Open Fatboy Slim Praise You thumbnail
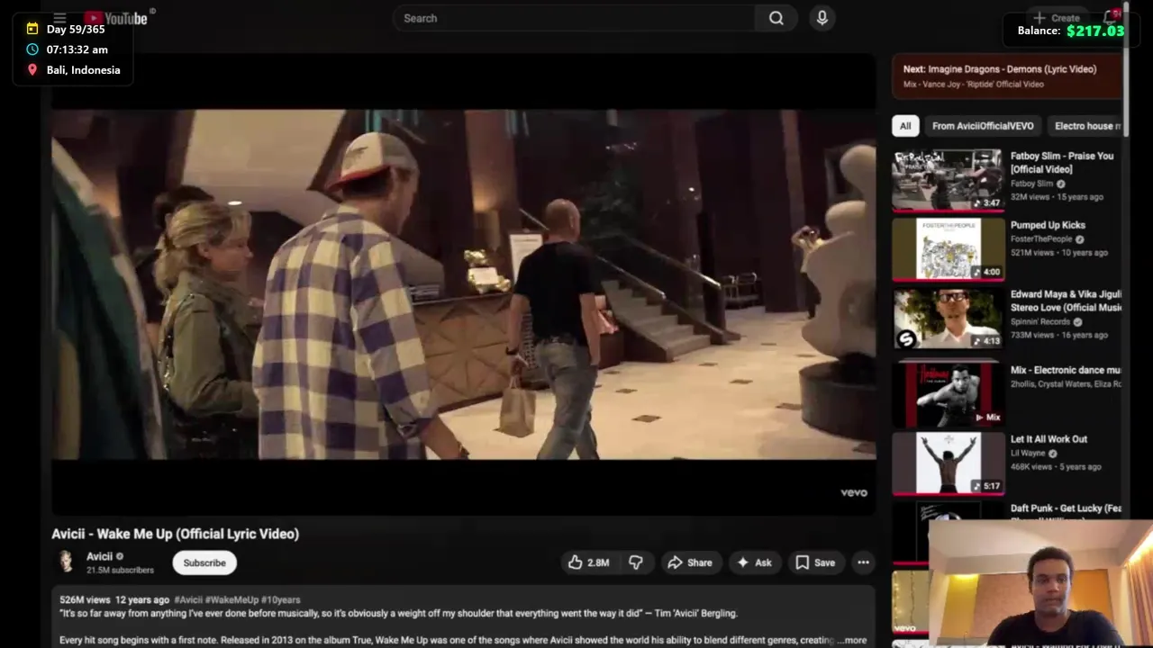1153x648 pixels. coord(948,179)
